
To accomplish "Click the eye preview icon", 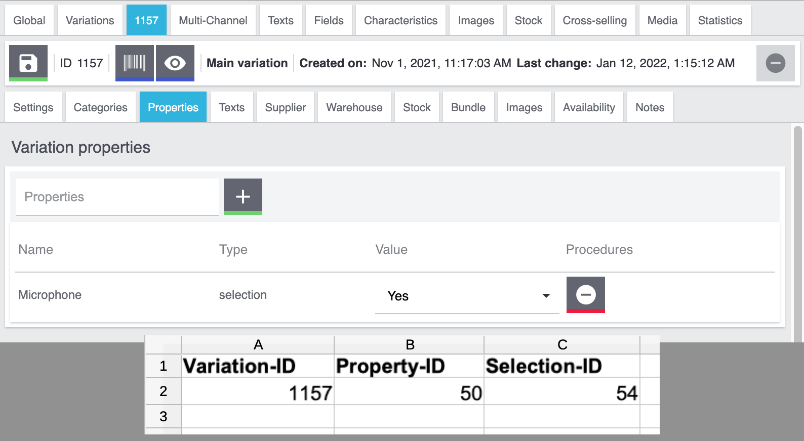I will [x=175, y=63].
